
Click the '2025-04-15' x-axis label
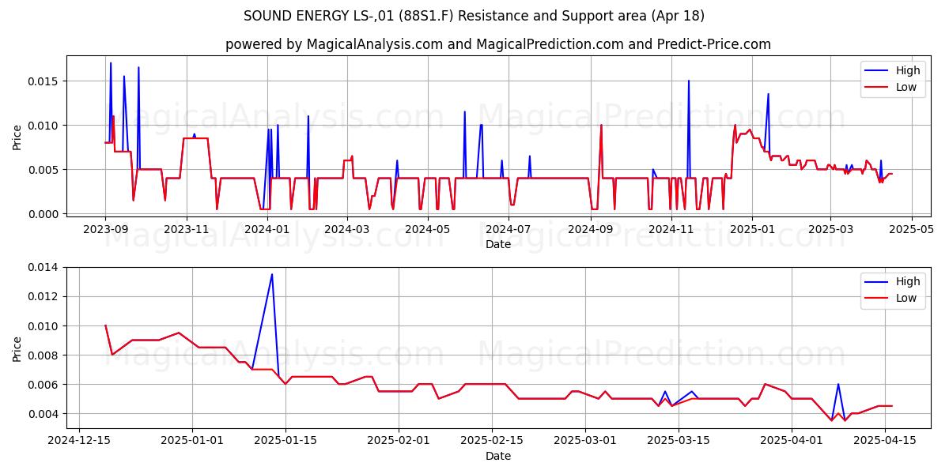(885, 441)
